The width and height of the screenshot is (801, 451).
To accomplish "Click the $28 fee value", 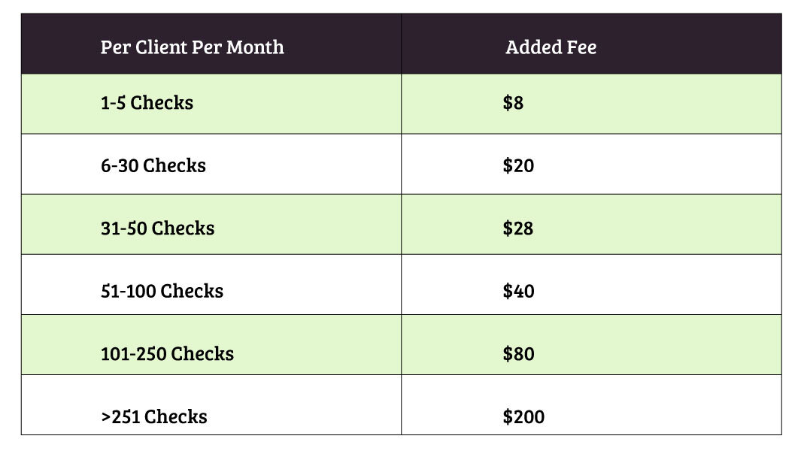I will pos(518,228).
